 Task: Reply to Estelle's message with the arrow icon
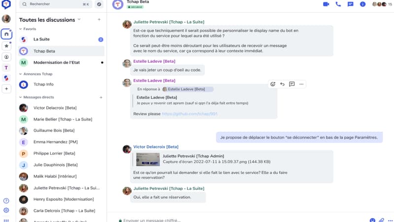(282, 84)
